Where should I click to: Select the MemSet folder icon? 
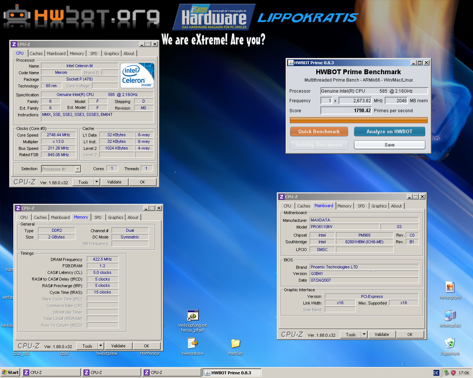pyautogui.click(x=235, y=343)
